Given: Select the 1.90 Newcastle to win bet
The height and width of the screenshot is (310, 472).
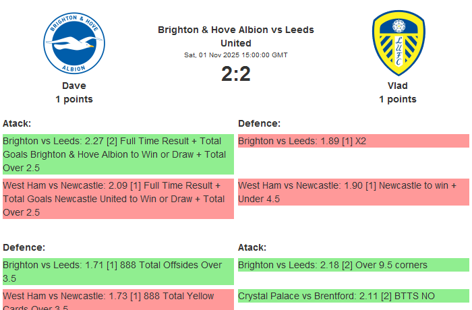Looking at the screenshot, I should coord(353,192).
